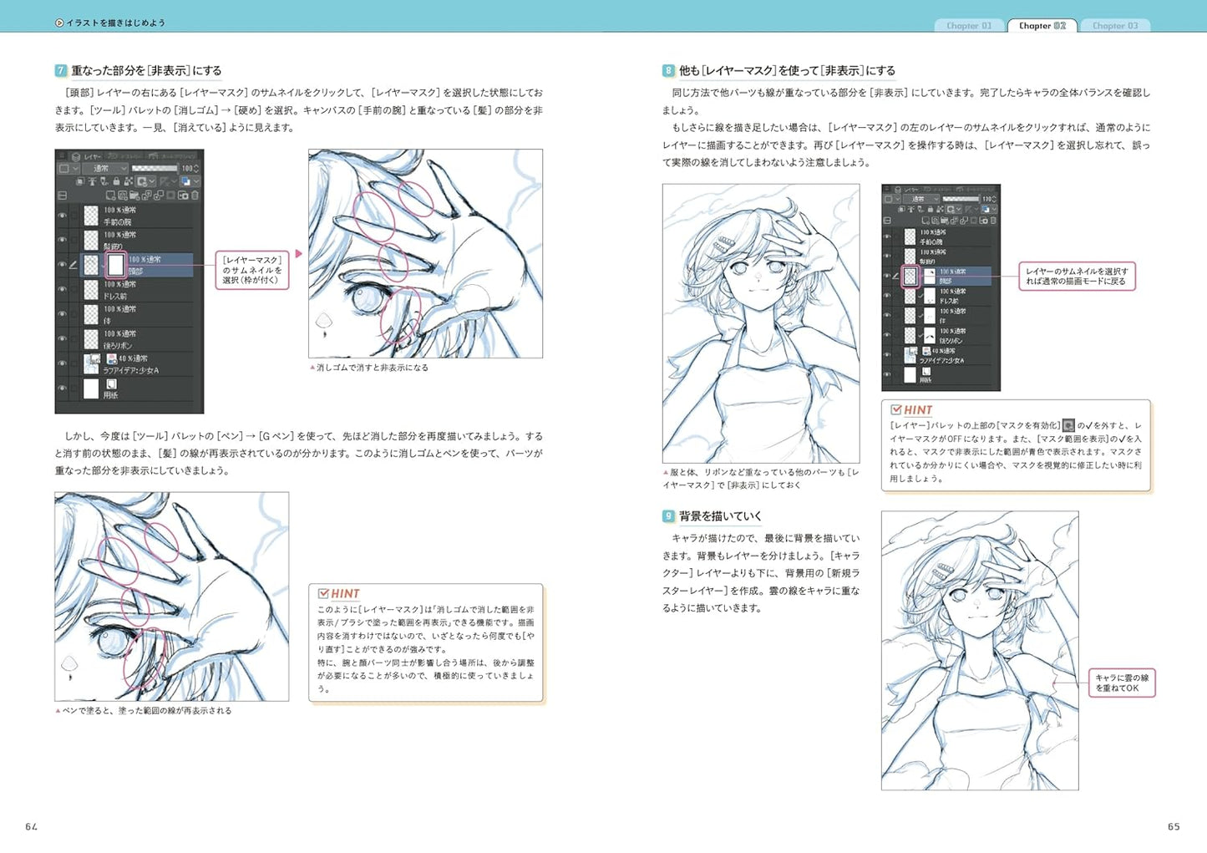Create a new raster layer
The image size is (1207, 853).
tap(110, 196)
